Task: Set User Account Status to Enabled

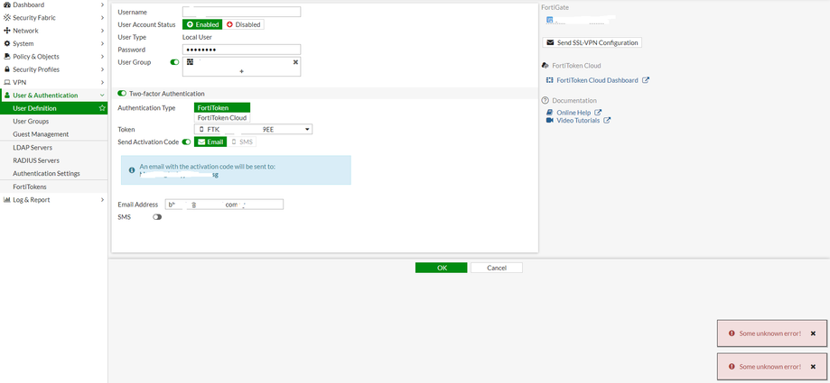Action: tap(202, 24)
